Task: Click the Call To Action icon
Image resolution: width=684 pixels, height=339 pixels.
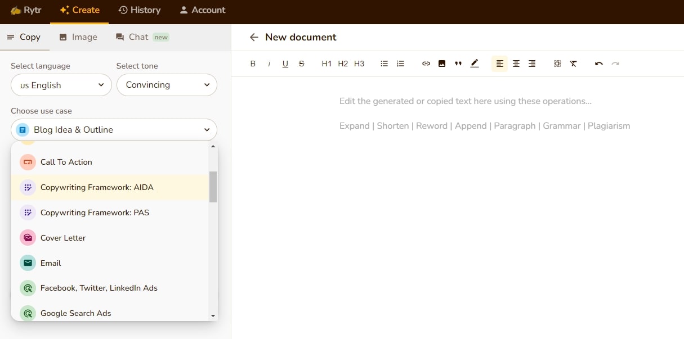Action: click(28, 162)
